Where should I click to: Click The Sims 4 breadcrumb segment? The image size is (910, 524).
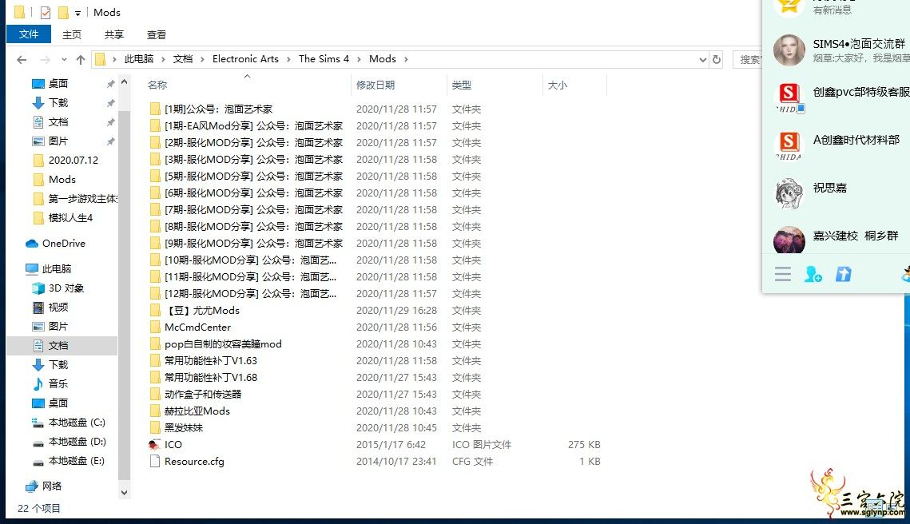coord(324,58)
